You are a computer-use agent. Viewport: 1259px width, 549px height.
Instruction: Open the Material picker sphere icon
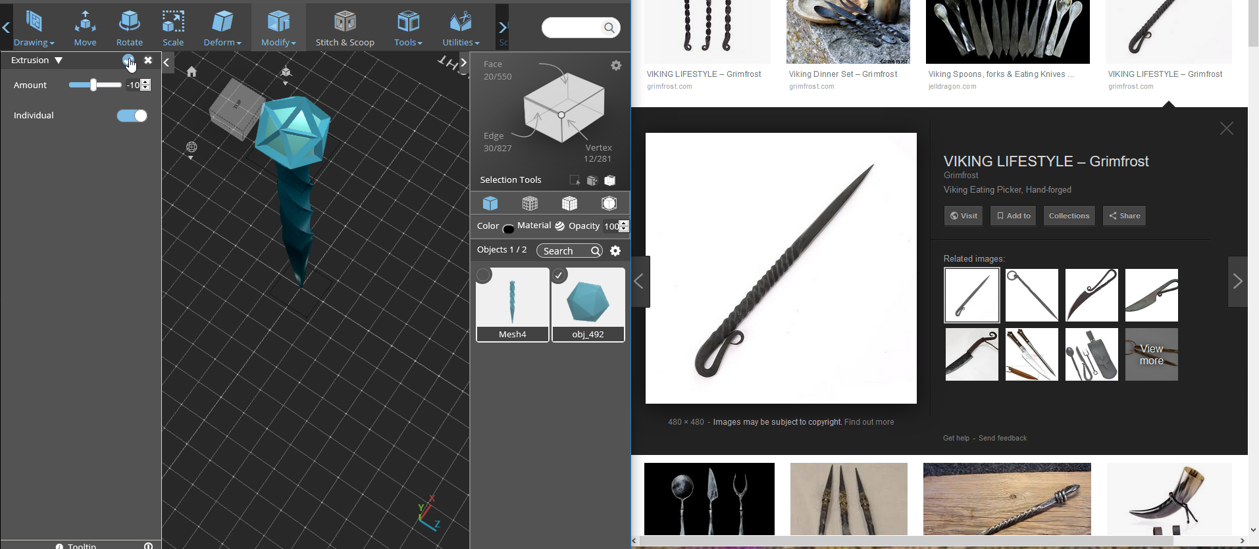click(x=559, y=226)
